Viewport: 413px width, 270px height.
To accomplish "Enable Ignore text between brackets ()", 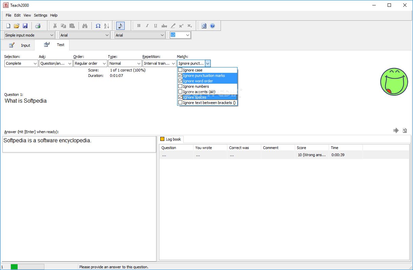I will tap(180, 103).
